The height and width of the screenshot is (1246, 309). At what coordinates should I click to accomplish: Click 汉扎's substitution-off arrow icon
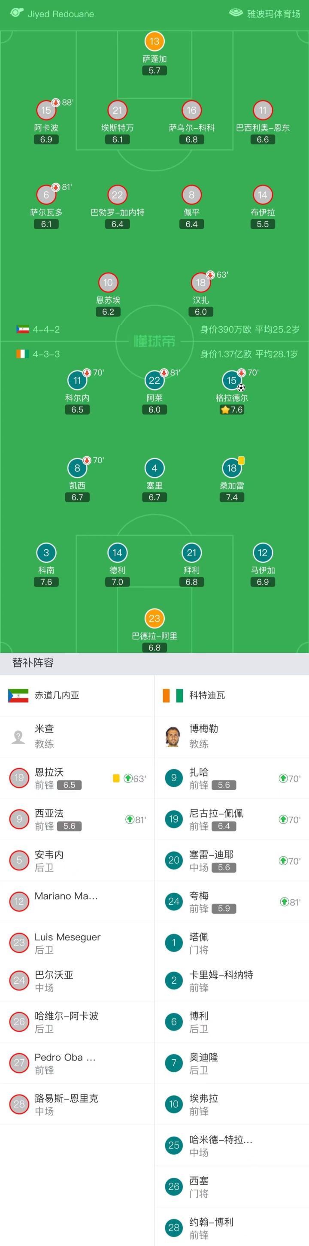(x=210, y=275)
